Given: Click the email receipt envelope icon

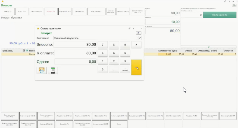Looking at the screenshot, I should click(42, 71).
